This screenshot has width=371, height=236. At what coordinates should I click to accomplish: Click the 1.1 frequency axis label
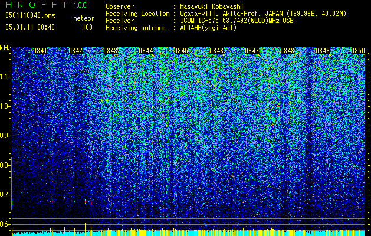tap(5, 77)
